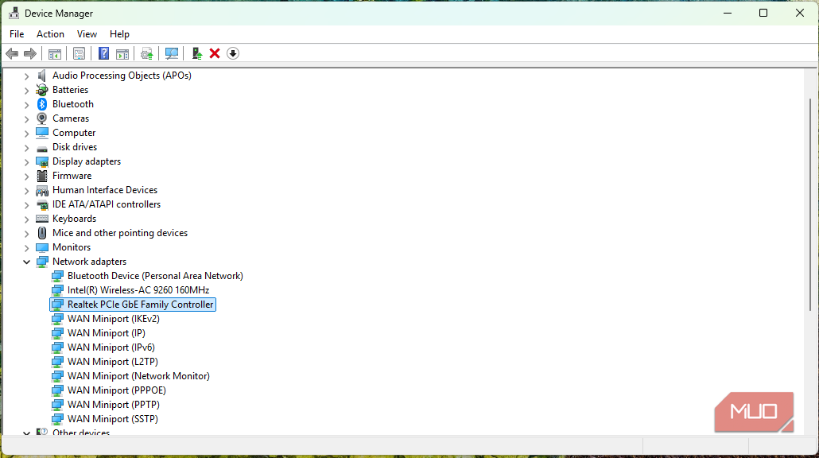Click the icon beside WAN Miniport (SSTP)

click(x=57, y=419)
